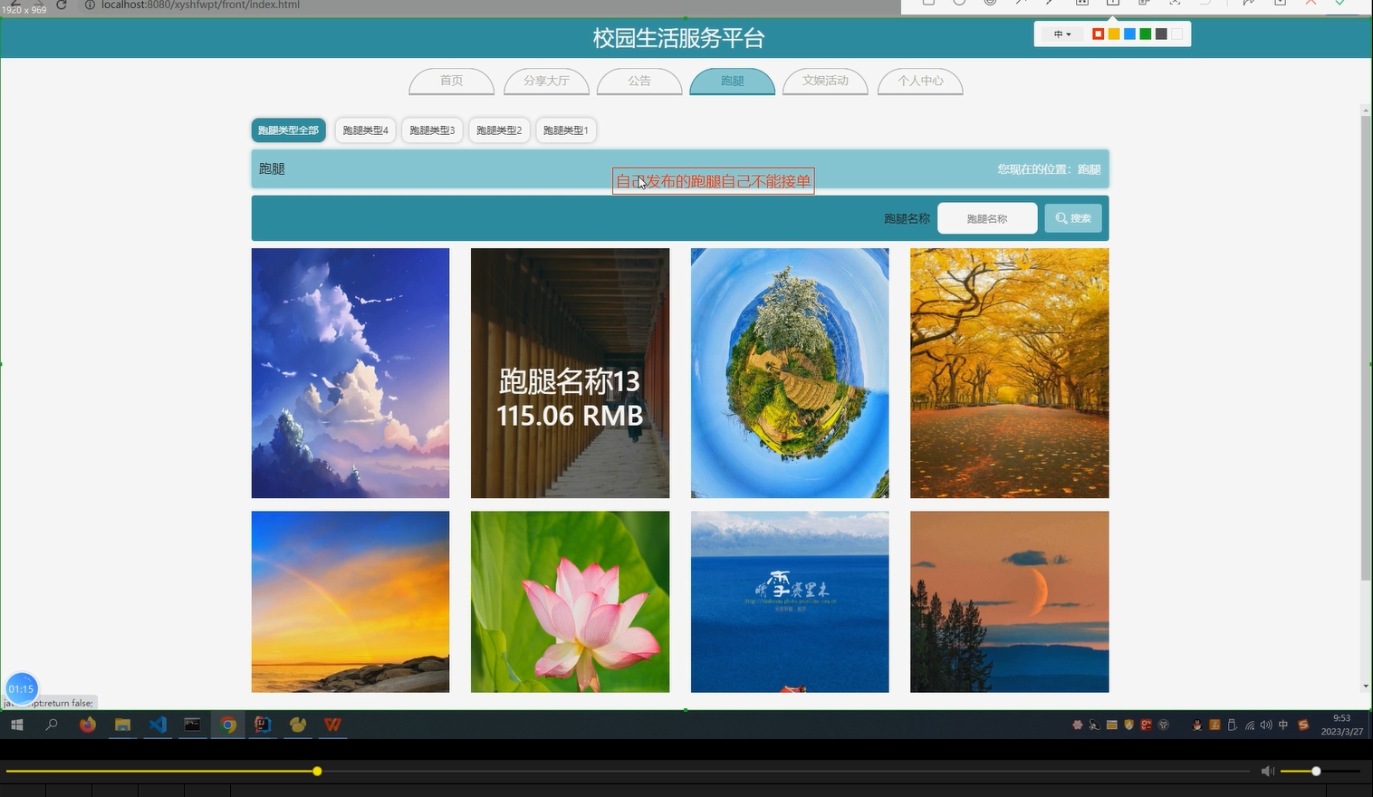The image size is (1373, 797).
Task: Click the 搜索 search button
Action: (1072, 217)
